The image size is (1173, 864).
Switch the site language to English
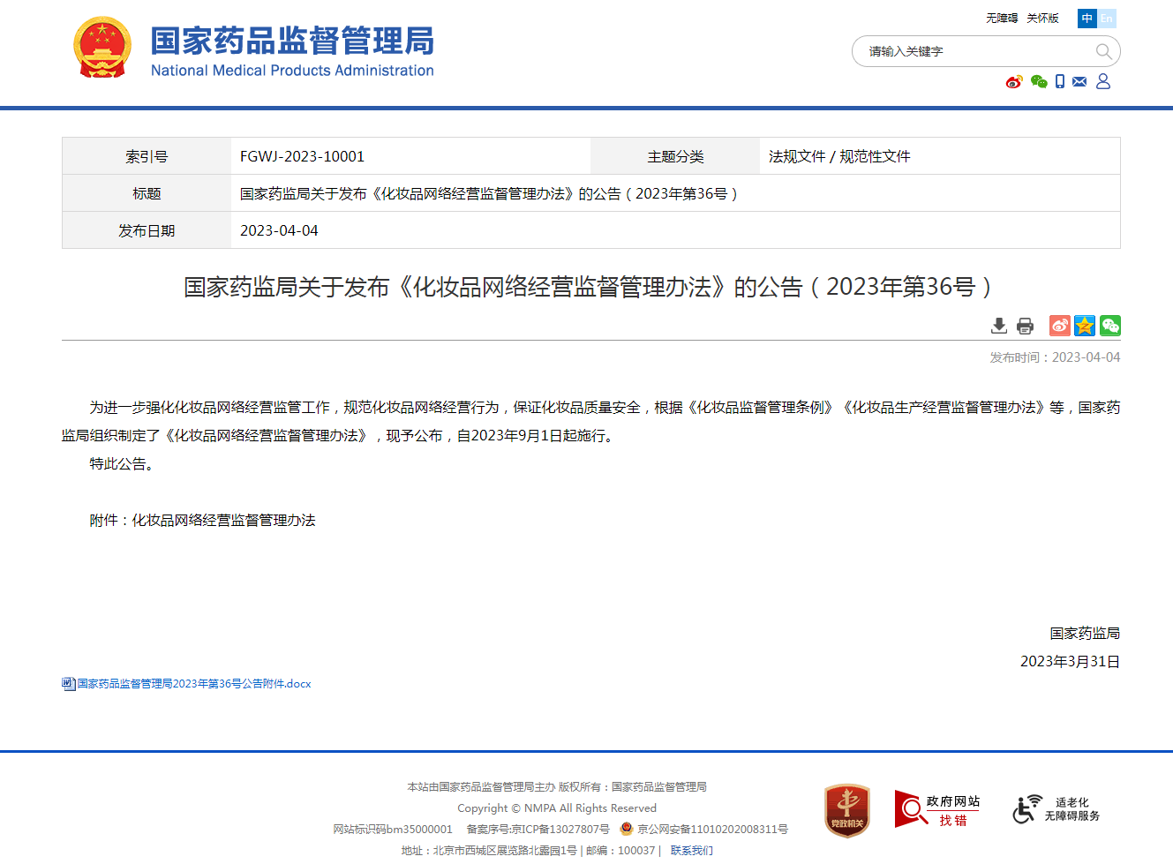[1107, 18]
